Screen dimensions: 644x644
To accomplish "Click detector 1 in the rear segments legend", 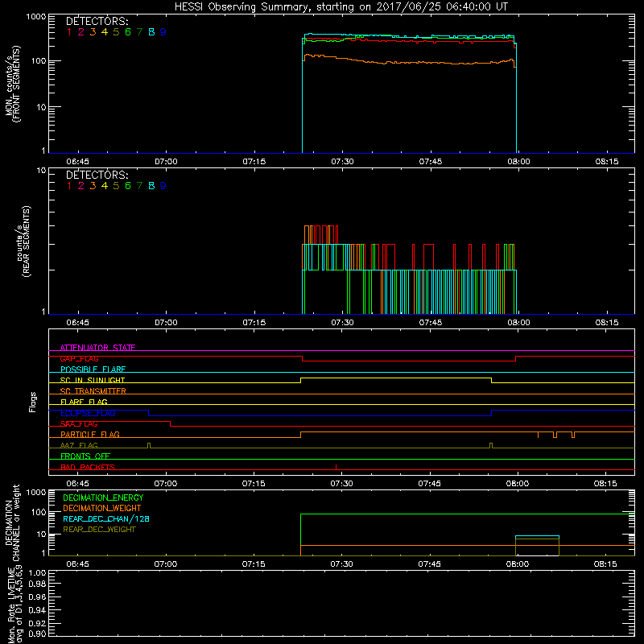I will pyautogui.click(x=69, y=186).
